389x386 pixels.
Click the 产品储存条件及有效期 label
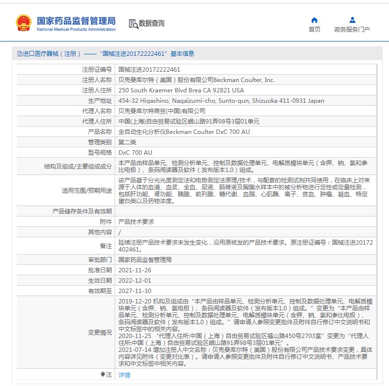tap(82, 212)
